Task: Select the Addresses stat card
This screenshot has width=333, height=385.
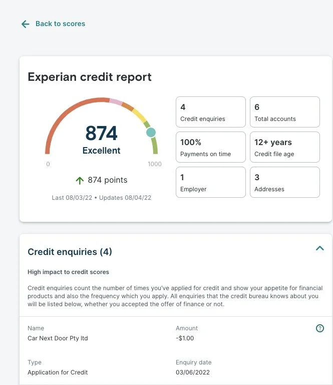Action: pyautogui.click(x=284, y=182)
